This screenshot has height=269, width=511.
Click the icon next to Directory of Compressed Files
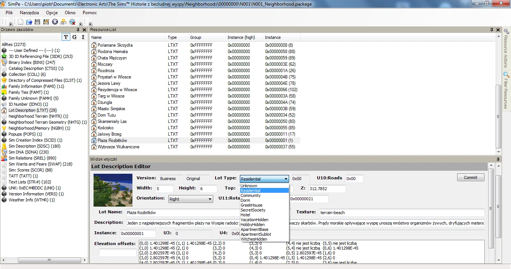[x=4, y=80]
